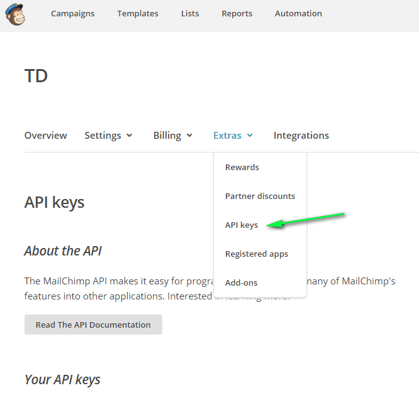Screen dimensions: 419x393
Task: Click the chevron beside Billing
Action: coord(189,136)
